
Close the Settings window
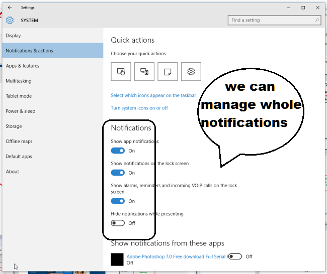(x=317, y=8)
